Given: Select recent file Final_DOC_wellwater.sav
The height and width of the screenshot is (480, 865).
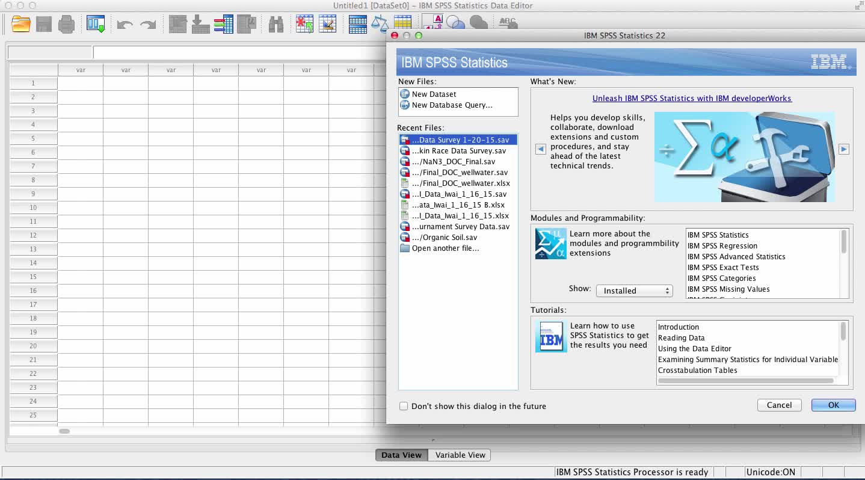Looking at the screenshot, I should pos(458,172).
